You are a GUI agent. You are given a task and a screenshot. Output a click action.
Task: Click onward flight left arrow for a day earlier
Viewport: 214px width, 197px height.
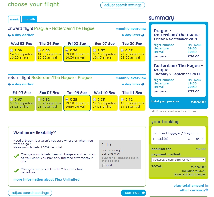click(9, 35)
